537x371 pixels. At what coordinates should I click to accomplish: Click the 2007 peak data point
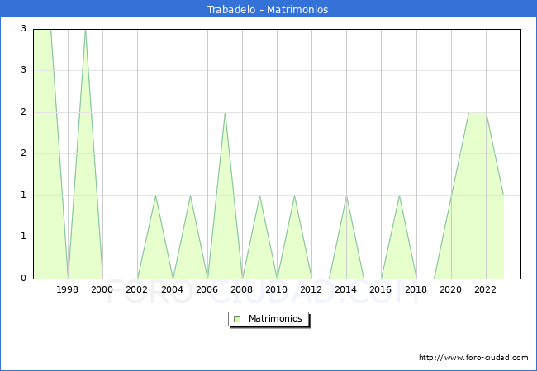(x=225, y=113)
